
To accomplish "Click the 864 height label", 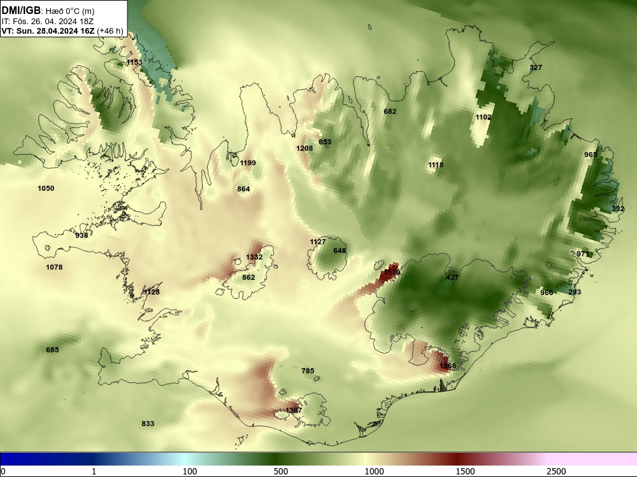I will coord(243,189).
